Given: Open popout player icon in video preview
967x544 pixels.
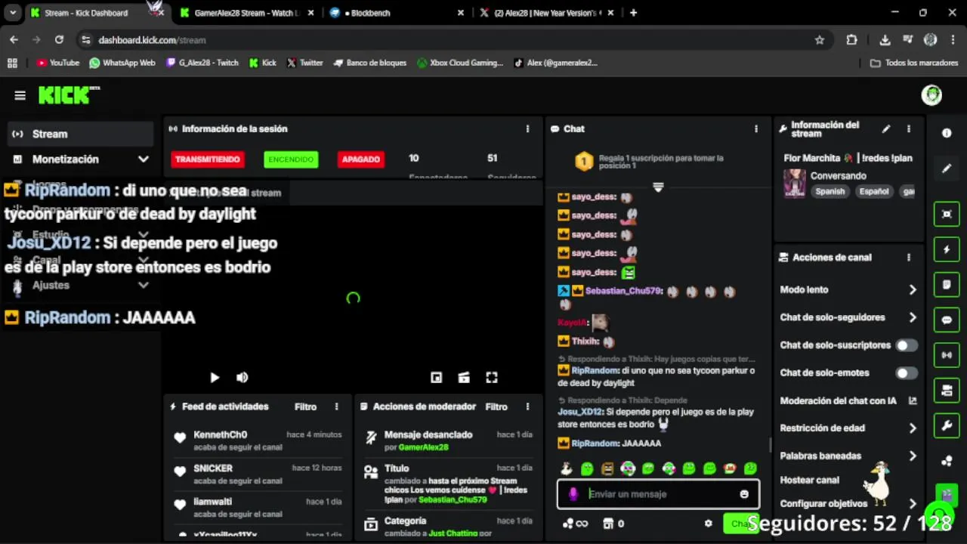Looking at the screenshot, I should [436, 378].
